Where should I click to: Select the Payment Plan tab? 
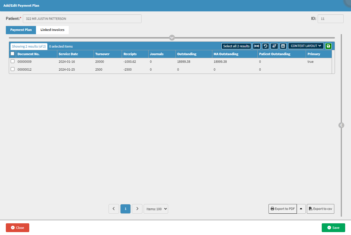(21, 30)
